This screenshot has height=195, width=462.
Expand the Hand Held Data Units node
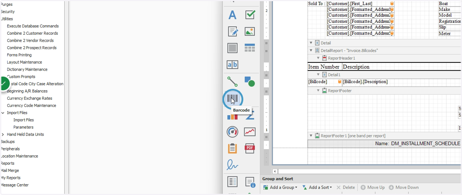(3, 134)
